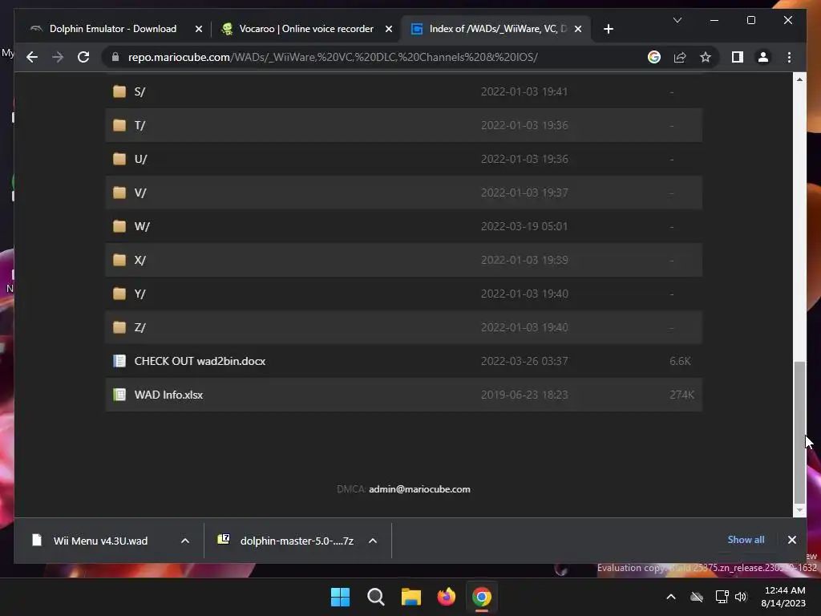Click the admin@mariocube.com email link
The width and height of the screenshot is (821, 616).
(419, 489)
